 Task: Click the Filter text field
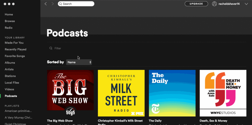click(58, 48)
